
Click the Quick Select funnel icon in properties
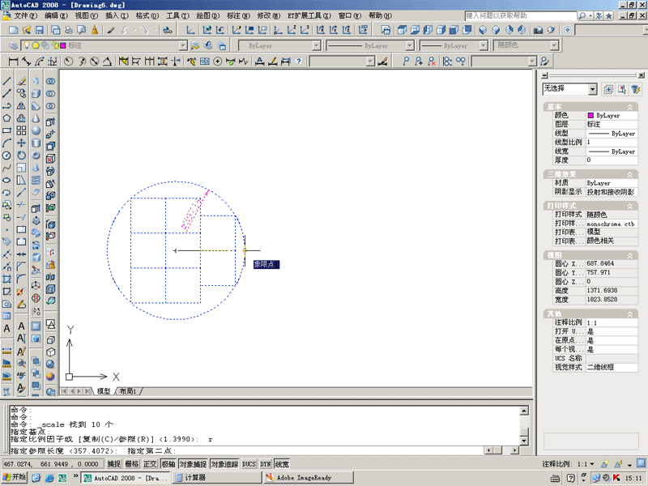[636, 89]
